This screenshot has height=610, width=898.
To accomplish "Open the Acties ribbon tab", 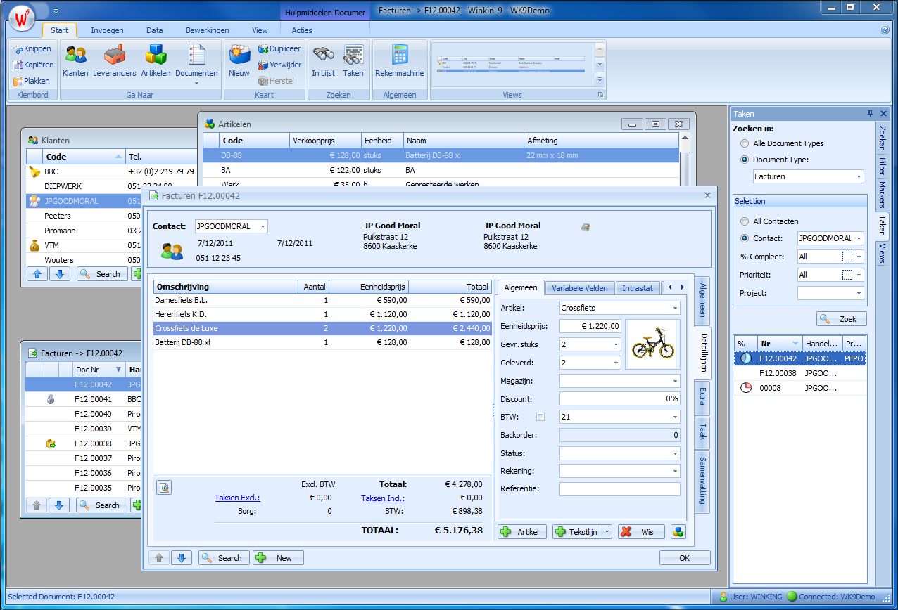I will point(302,30).
